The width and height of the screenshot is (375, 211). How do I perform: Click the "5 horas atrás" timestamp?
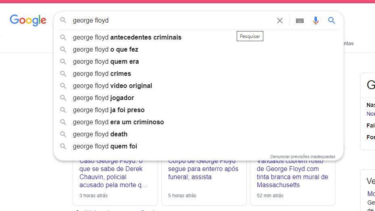(x=182, y=195)
